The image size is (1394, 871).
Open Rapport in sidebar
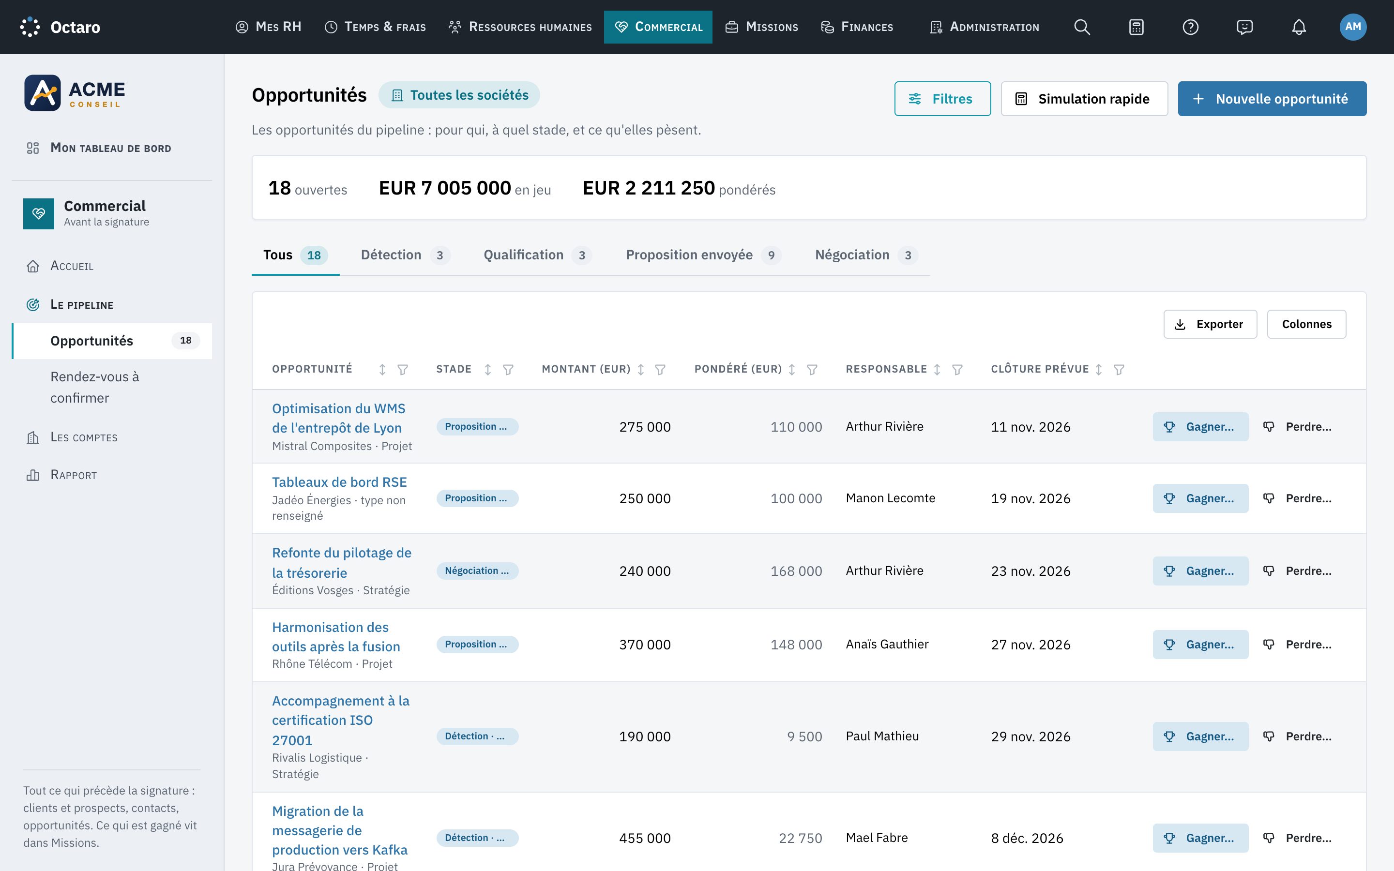[x=112, y=475]
